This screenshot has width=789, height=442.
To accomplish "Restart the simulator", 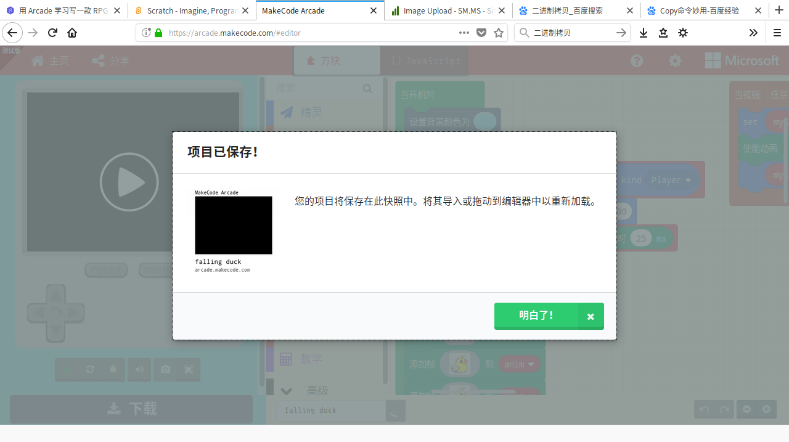I will coord(90,369).
